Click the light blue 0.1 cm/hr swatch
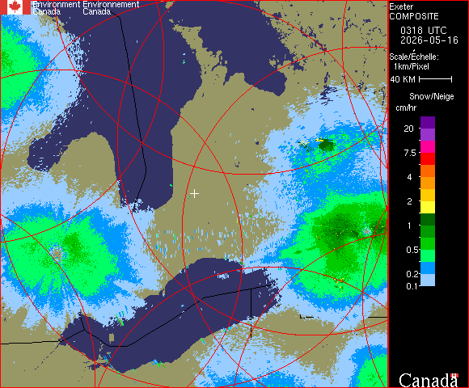 click(x=428, y=280)
